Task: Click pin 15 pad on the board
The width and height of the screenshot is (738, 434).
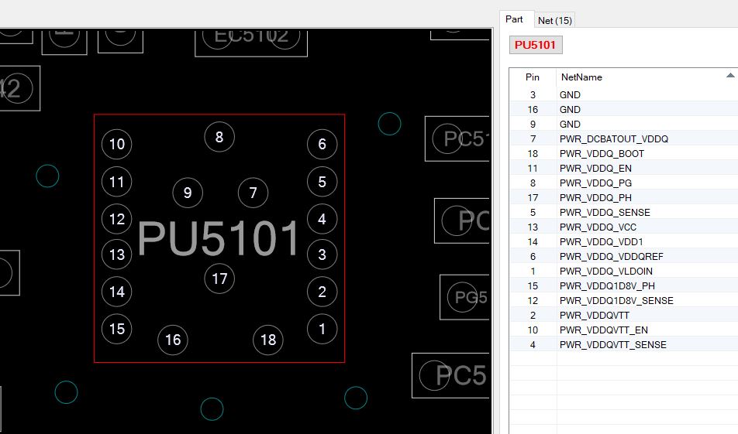Action: pyautogui.click(x=117, y=329)
